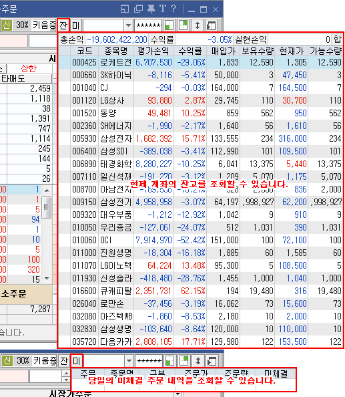Click the scroll up arrow of order list
This screenshot has width=345, height=397.
47,190
